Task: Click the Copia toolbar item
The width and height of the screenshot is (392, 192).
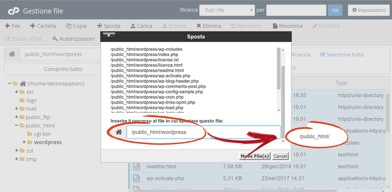Action: point(76,26)
